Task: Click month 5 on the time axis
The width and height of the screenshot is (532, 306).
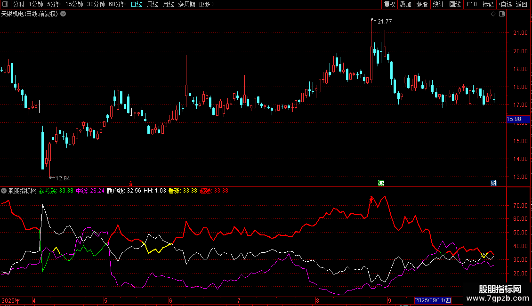Action: coord(105,300)
